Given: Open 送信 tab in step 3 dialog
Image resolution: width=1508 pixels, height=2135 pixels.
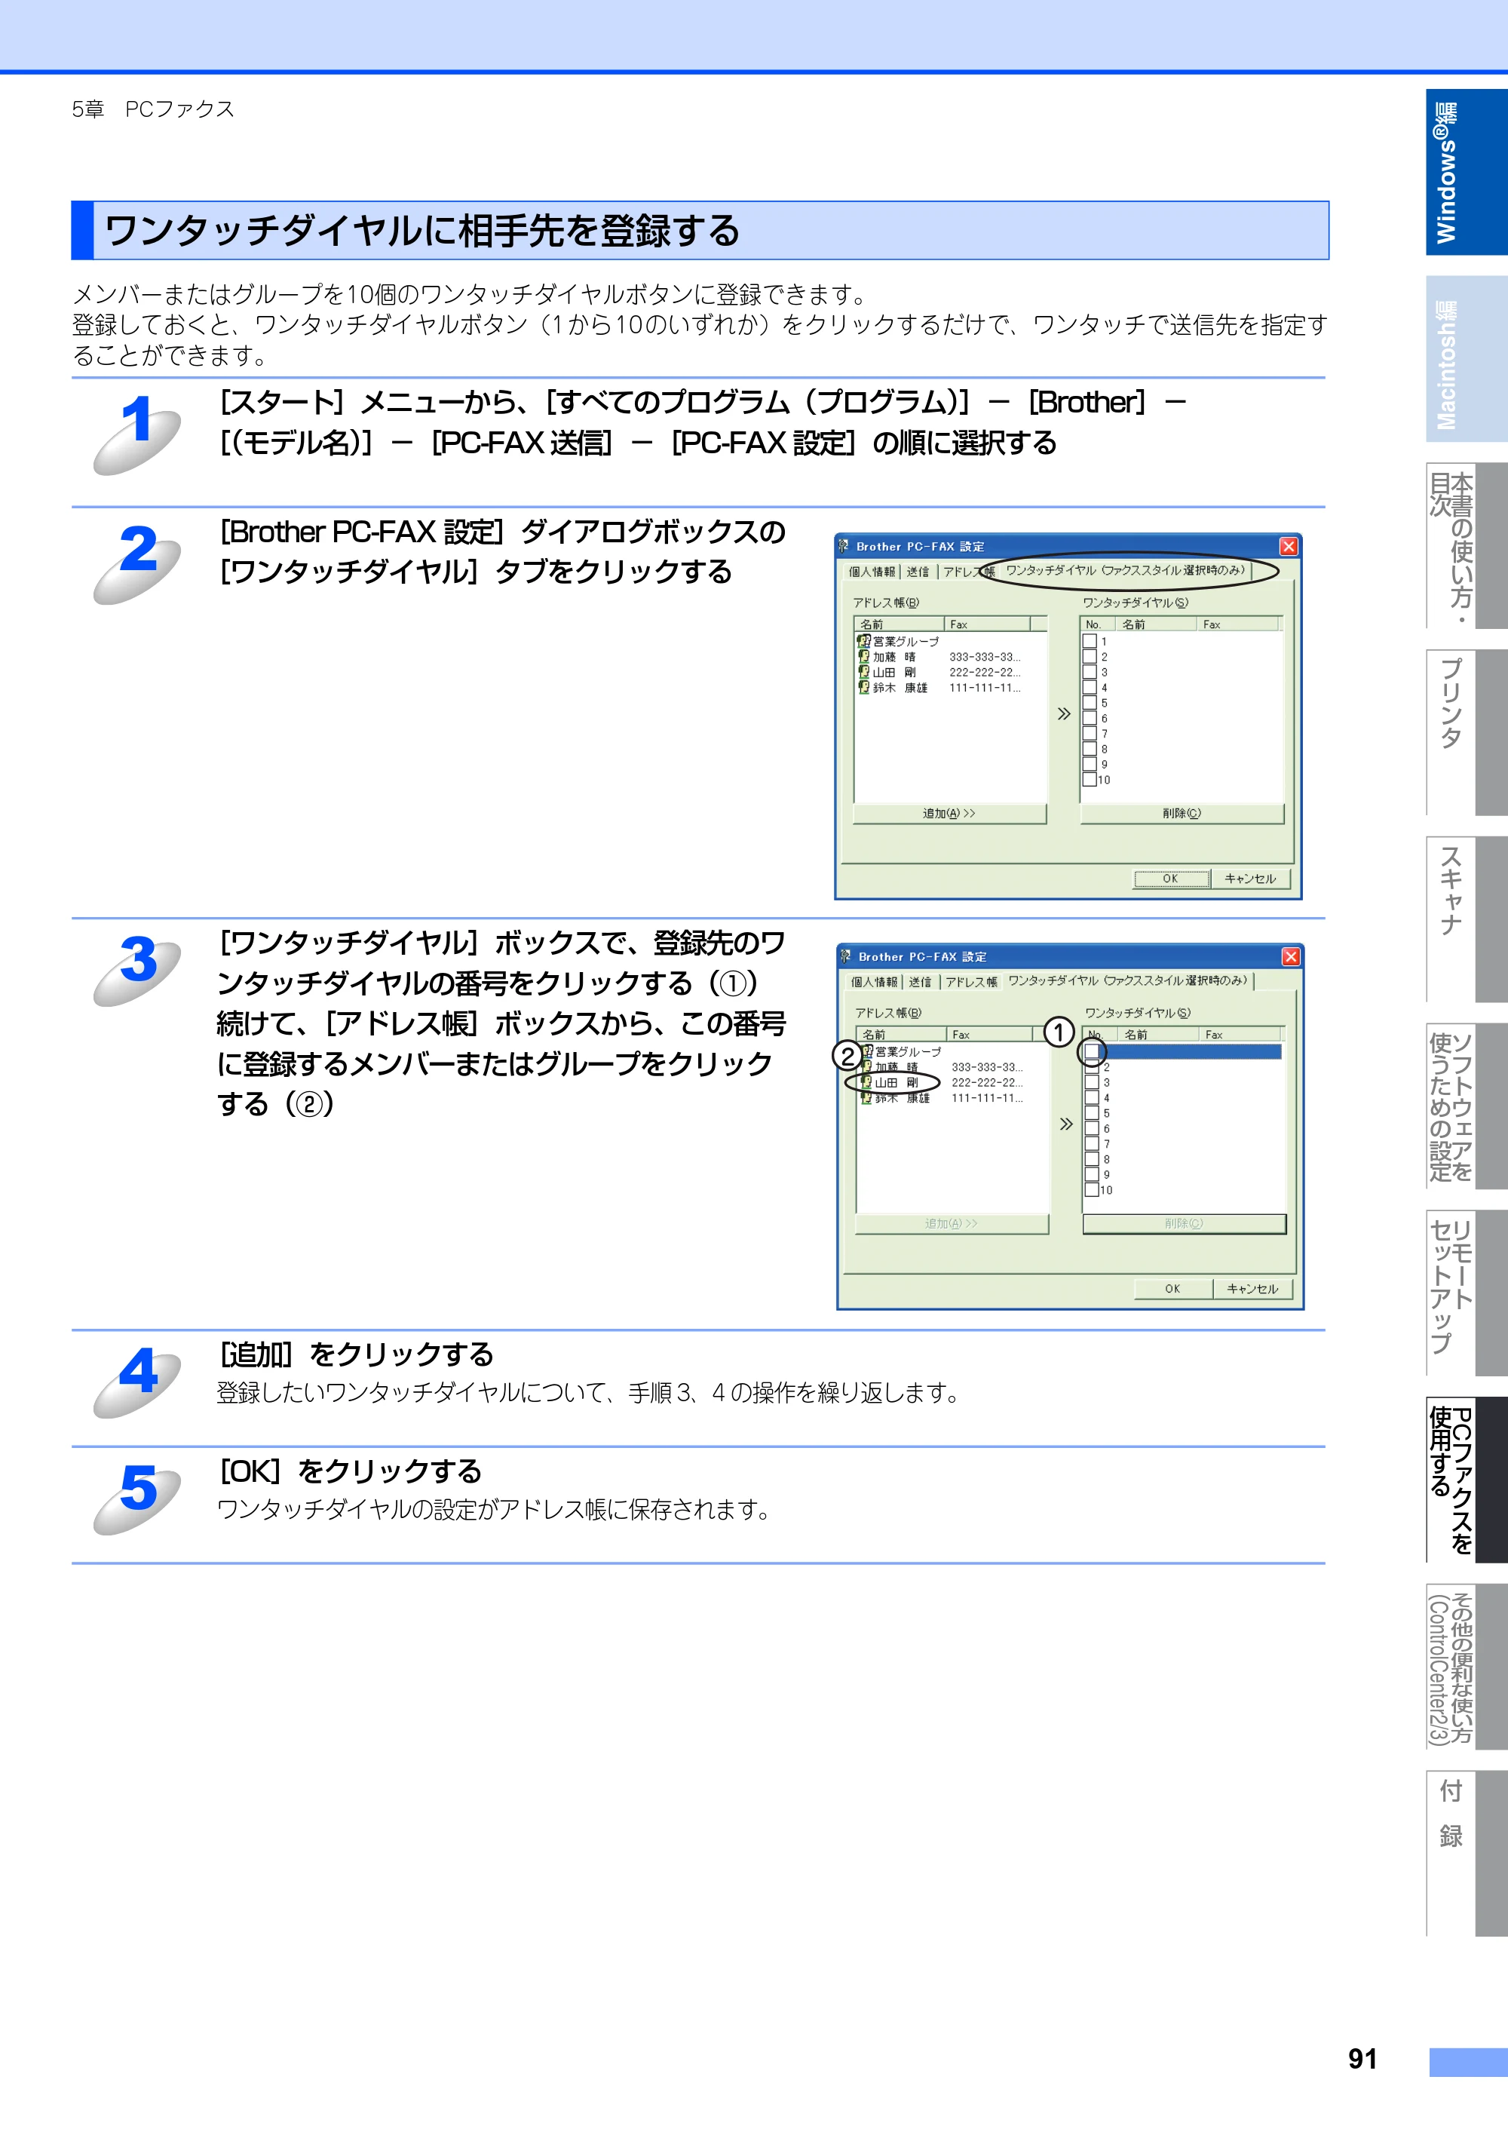Looking at the screenshot, I should point(921,982).
